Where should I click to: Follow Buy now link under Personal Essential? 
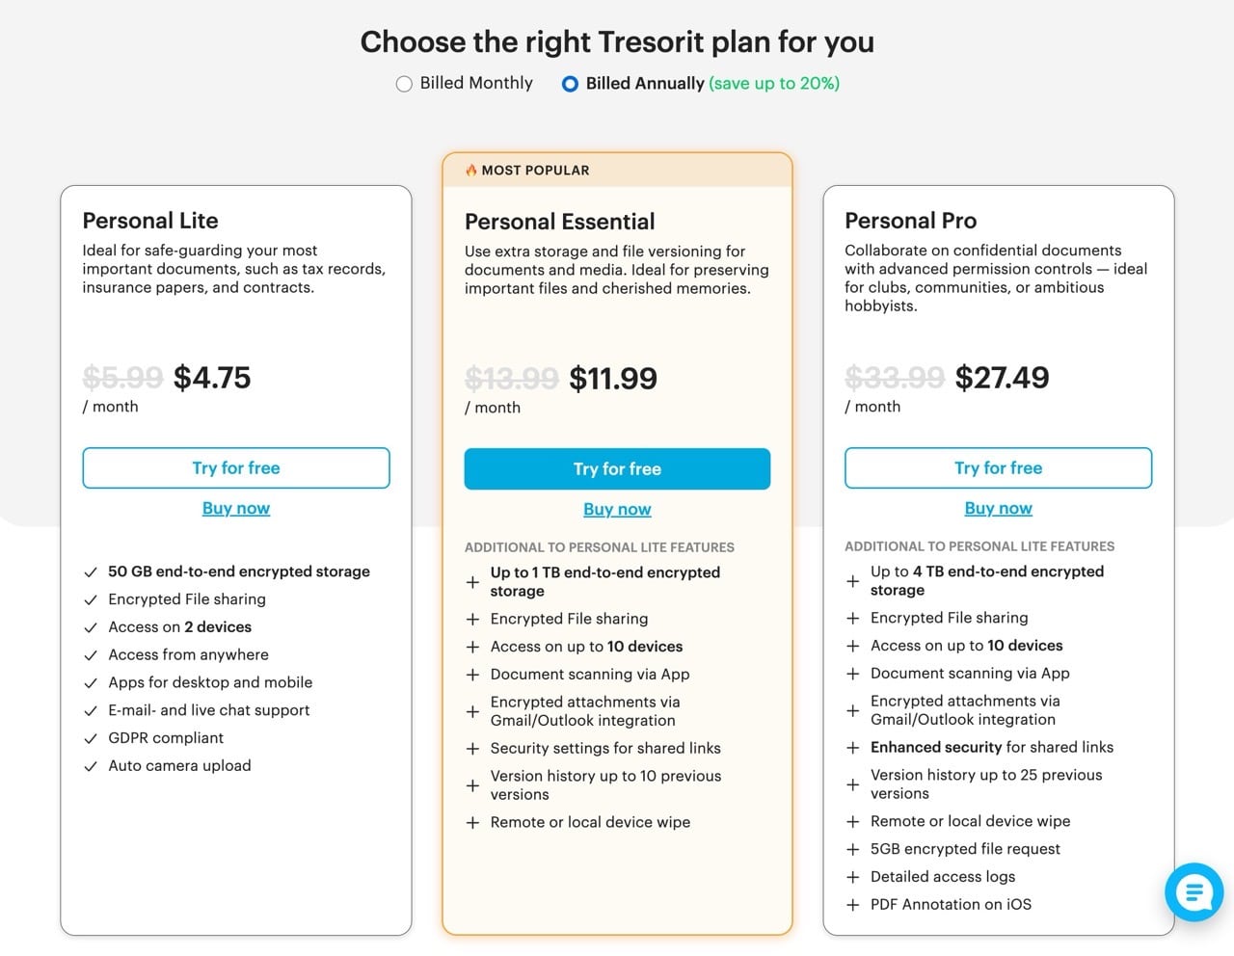point(617,509)
